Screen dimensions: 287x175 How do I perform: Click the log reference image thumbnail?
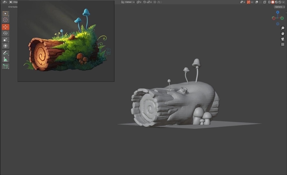66,41
